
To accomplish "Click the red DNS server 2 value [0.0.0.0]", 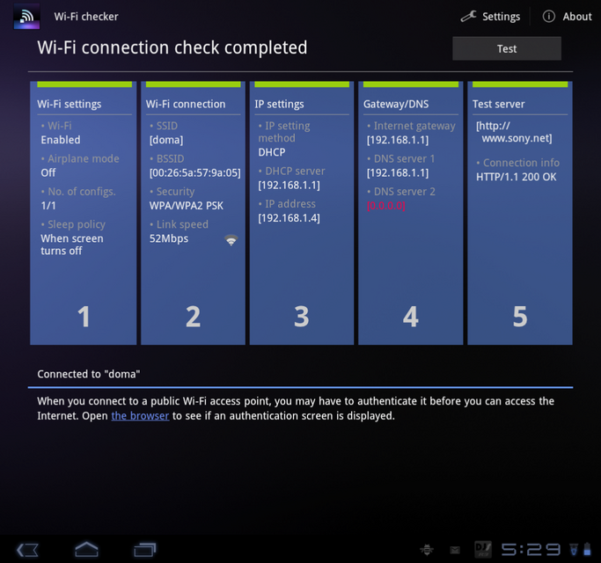I will coord(386,206).
